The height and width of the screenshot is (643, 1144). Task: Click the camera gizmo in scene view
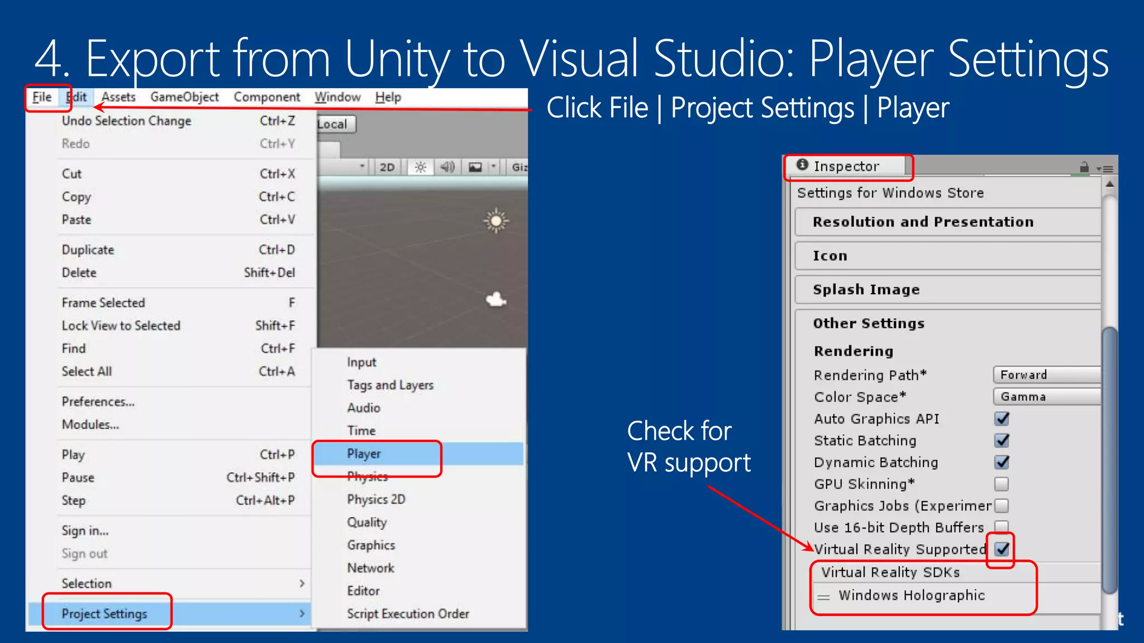(x=495, y=300)
